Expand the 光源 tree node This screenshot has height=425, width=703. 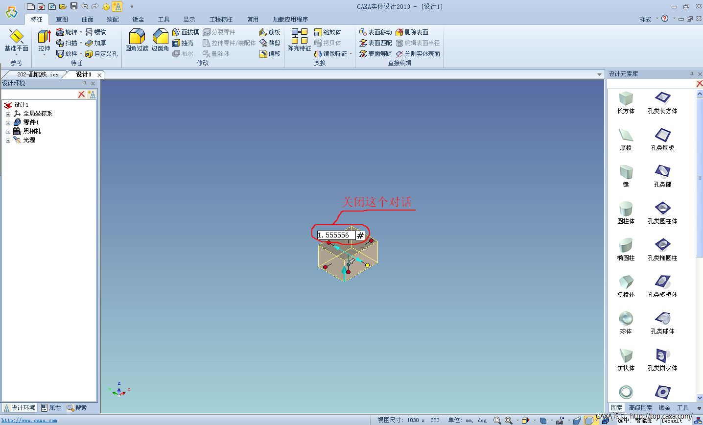(8, 141)
